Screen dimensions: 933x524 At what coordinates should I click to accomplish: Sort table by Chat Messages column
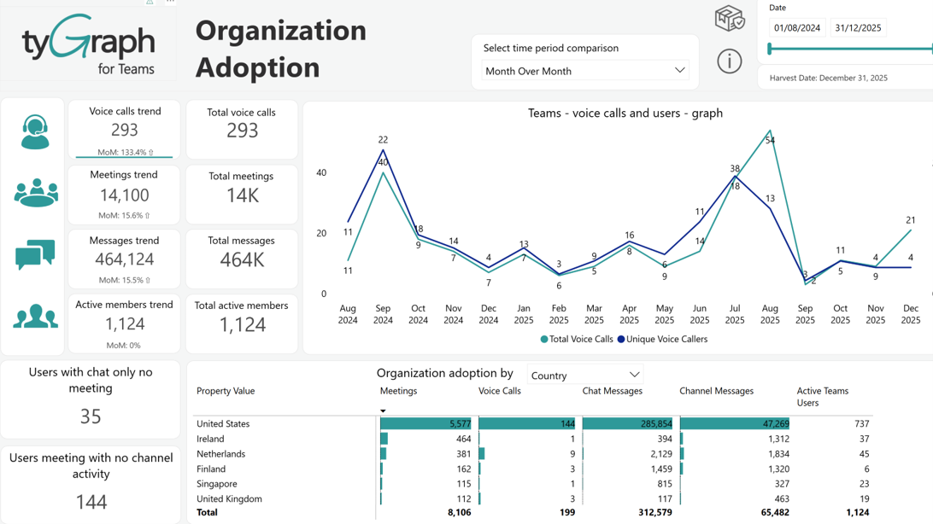pos(613,391)
